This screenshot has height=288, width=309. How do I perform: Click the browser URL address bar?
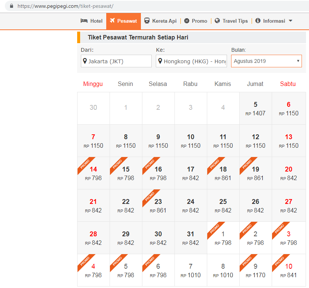point(149,6)
